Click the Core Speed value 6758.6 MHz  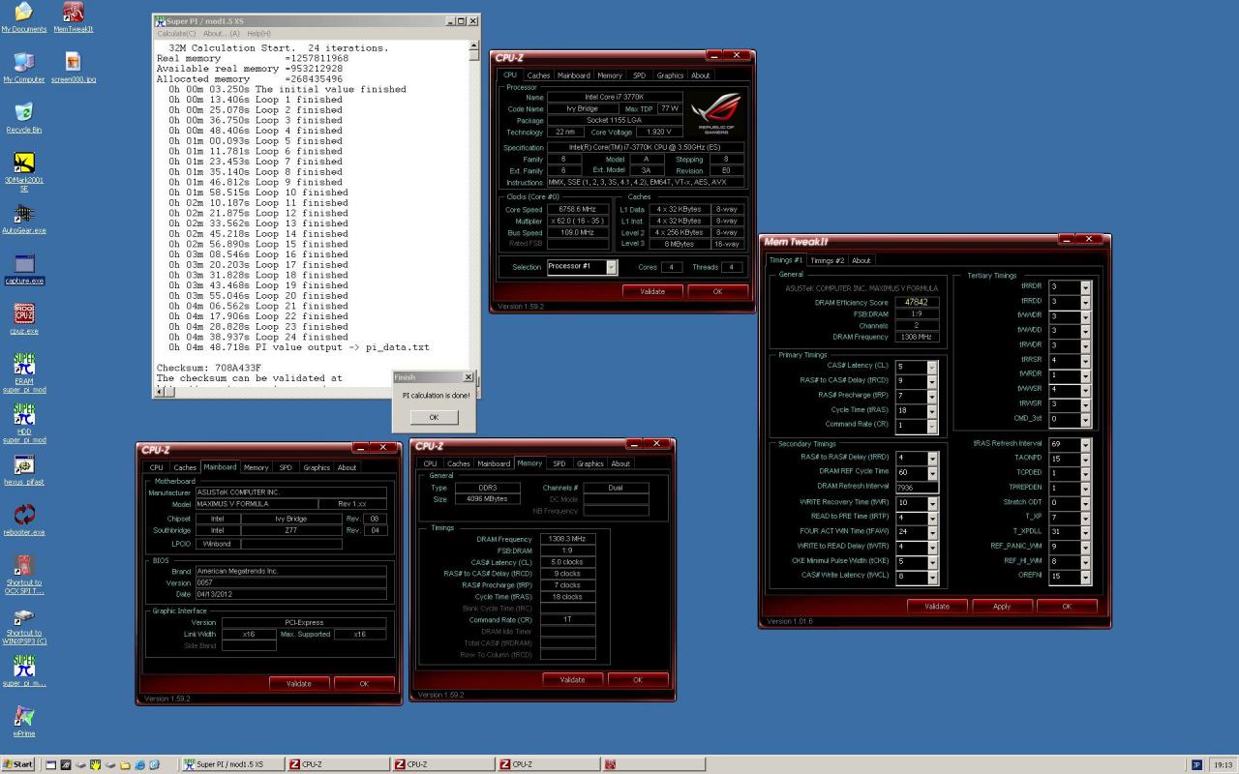578,209
